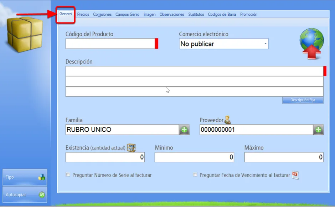Go to the Imagen tab

pos(149,15)
